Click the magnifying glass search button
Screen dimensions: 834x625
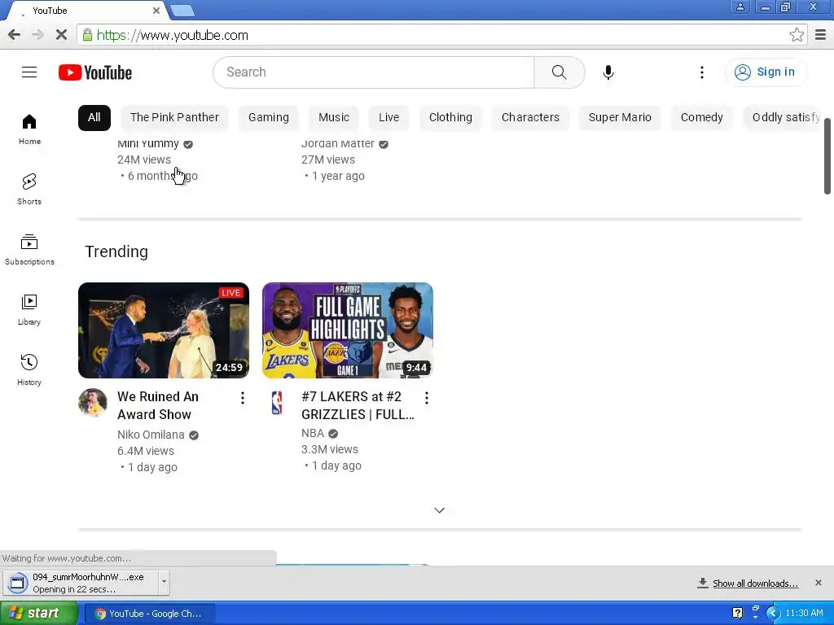point(559,72)
